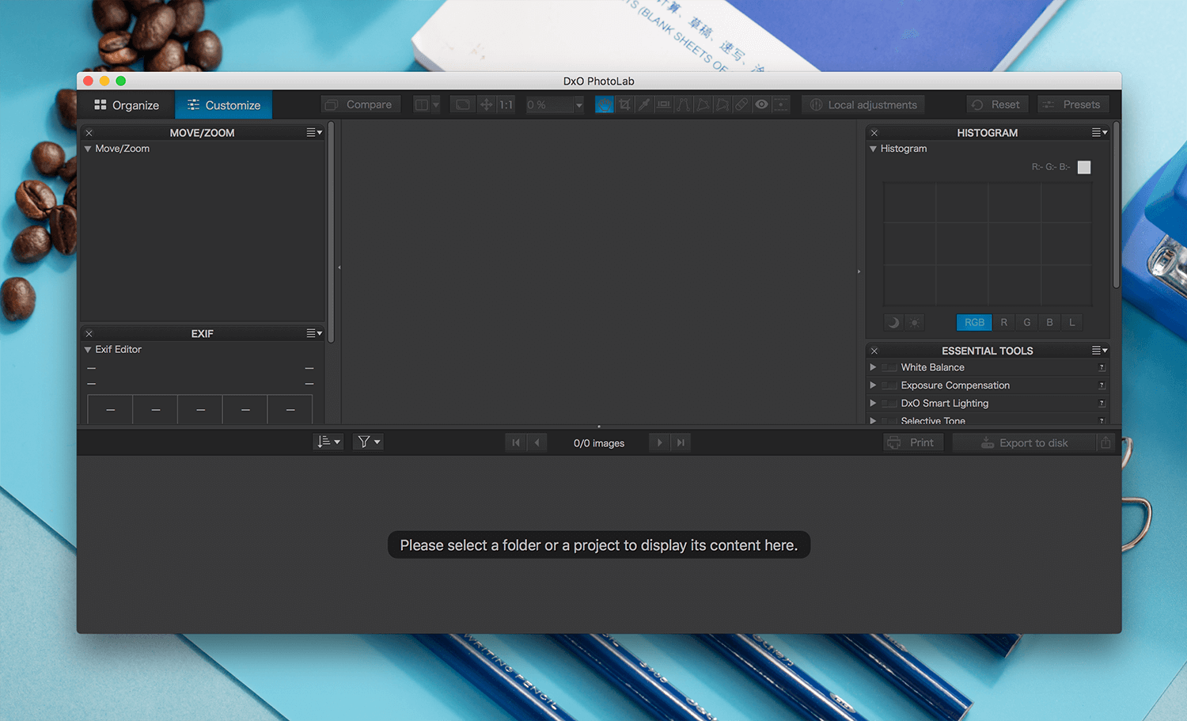Toggle the Exposure Compensation enable switch
Viewport: 1187px width, 721px height.
point(889,385)
